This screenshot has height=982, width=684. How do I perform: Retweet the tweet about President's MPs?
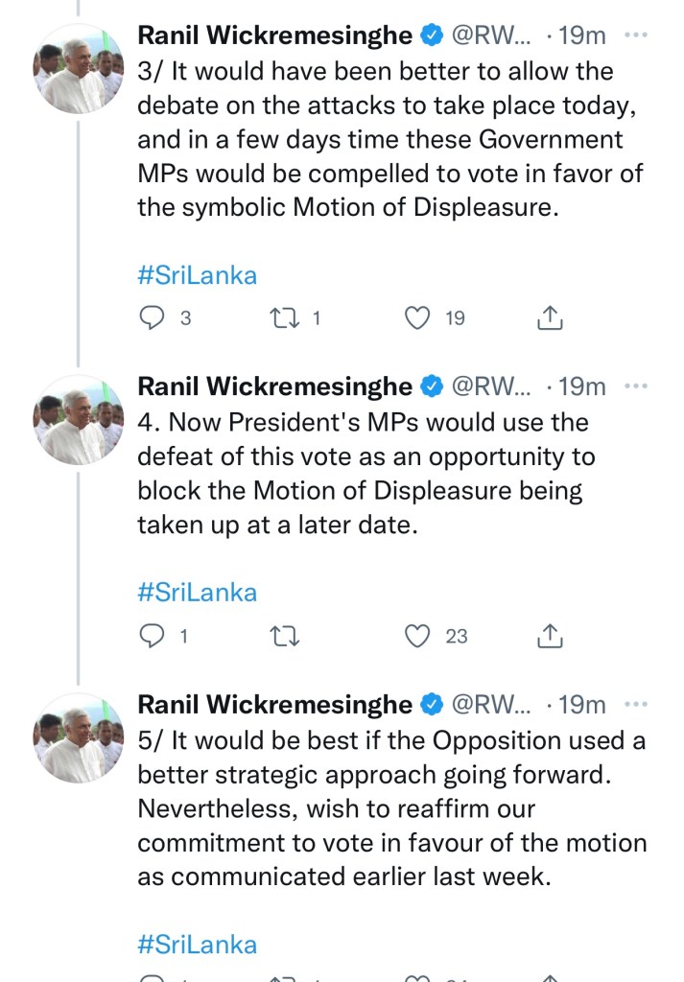[287, 635]
